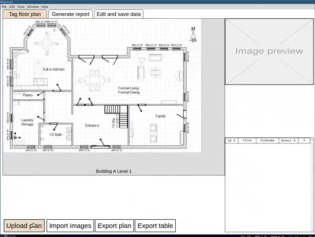Click the origin crosshair marker near Laundry Storage

tap(15, 137)
